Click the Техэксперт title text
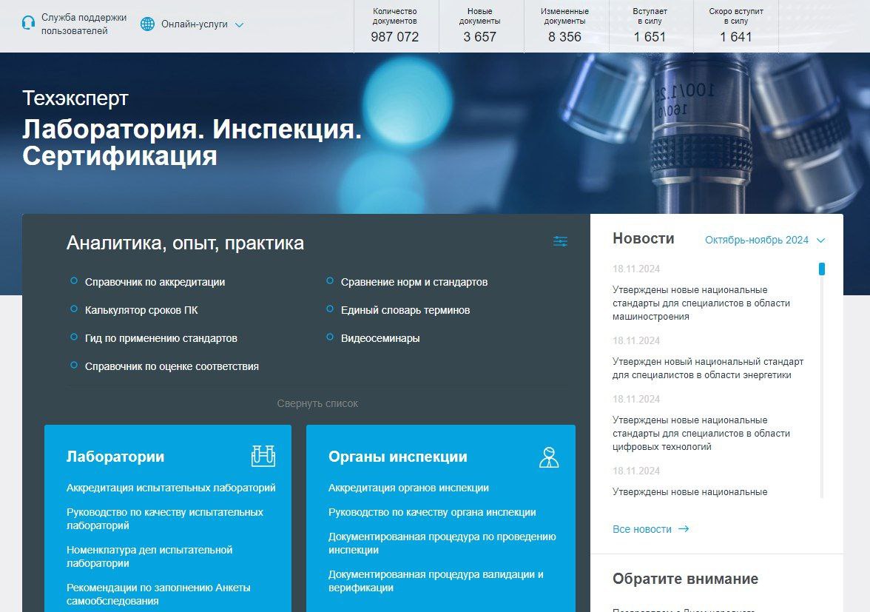The image size is (870, 612). [75, 98]
